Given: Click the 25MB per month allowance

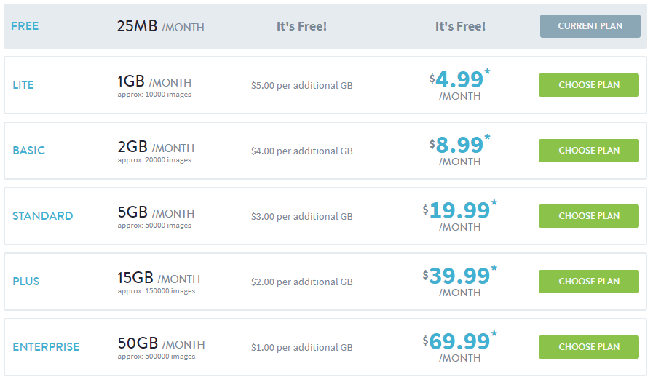Looking at the screenshot, I should (x=160, y=27).
